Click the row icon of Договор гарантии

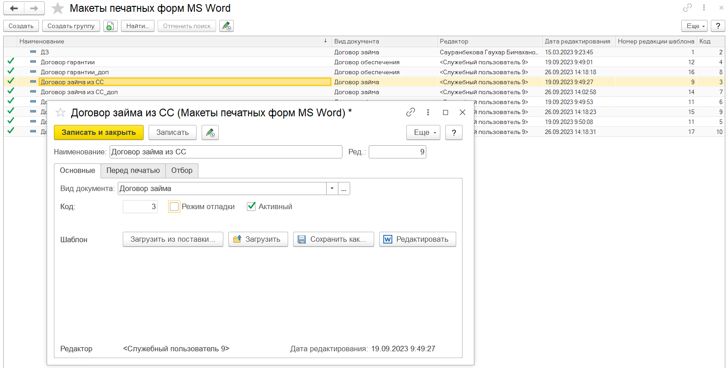tap(33, 62)
